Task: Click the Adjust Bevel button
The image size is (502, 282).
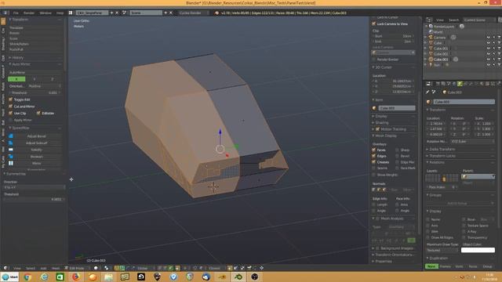Action: coord(37,136)
